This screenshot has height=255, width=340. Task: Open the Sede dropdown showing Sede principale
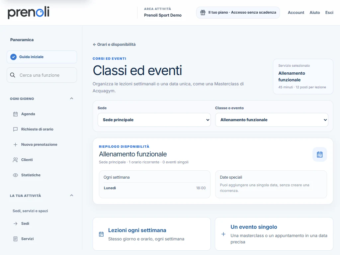click(154, 120)
